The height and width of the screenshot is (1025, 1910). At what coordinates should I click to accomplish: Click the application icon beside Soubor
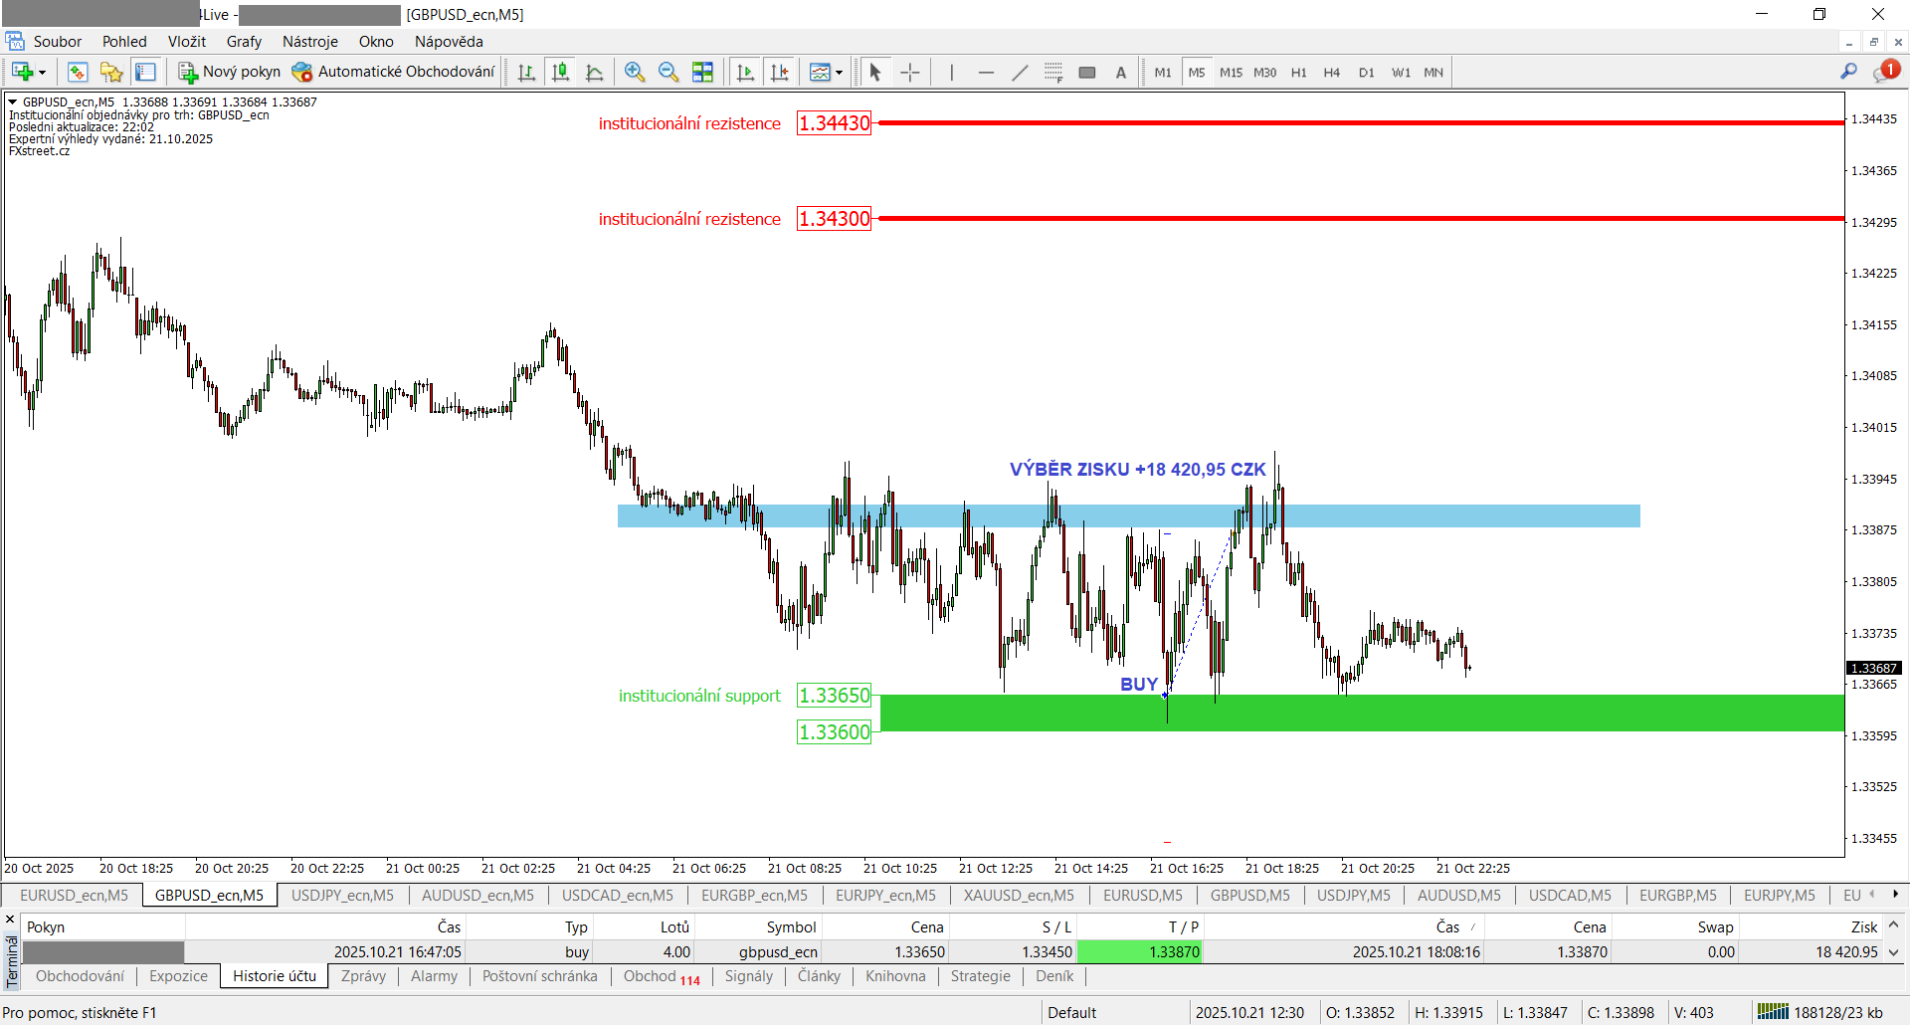tap(15, 42)
